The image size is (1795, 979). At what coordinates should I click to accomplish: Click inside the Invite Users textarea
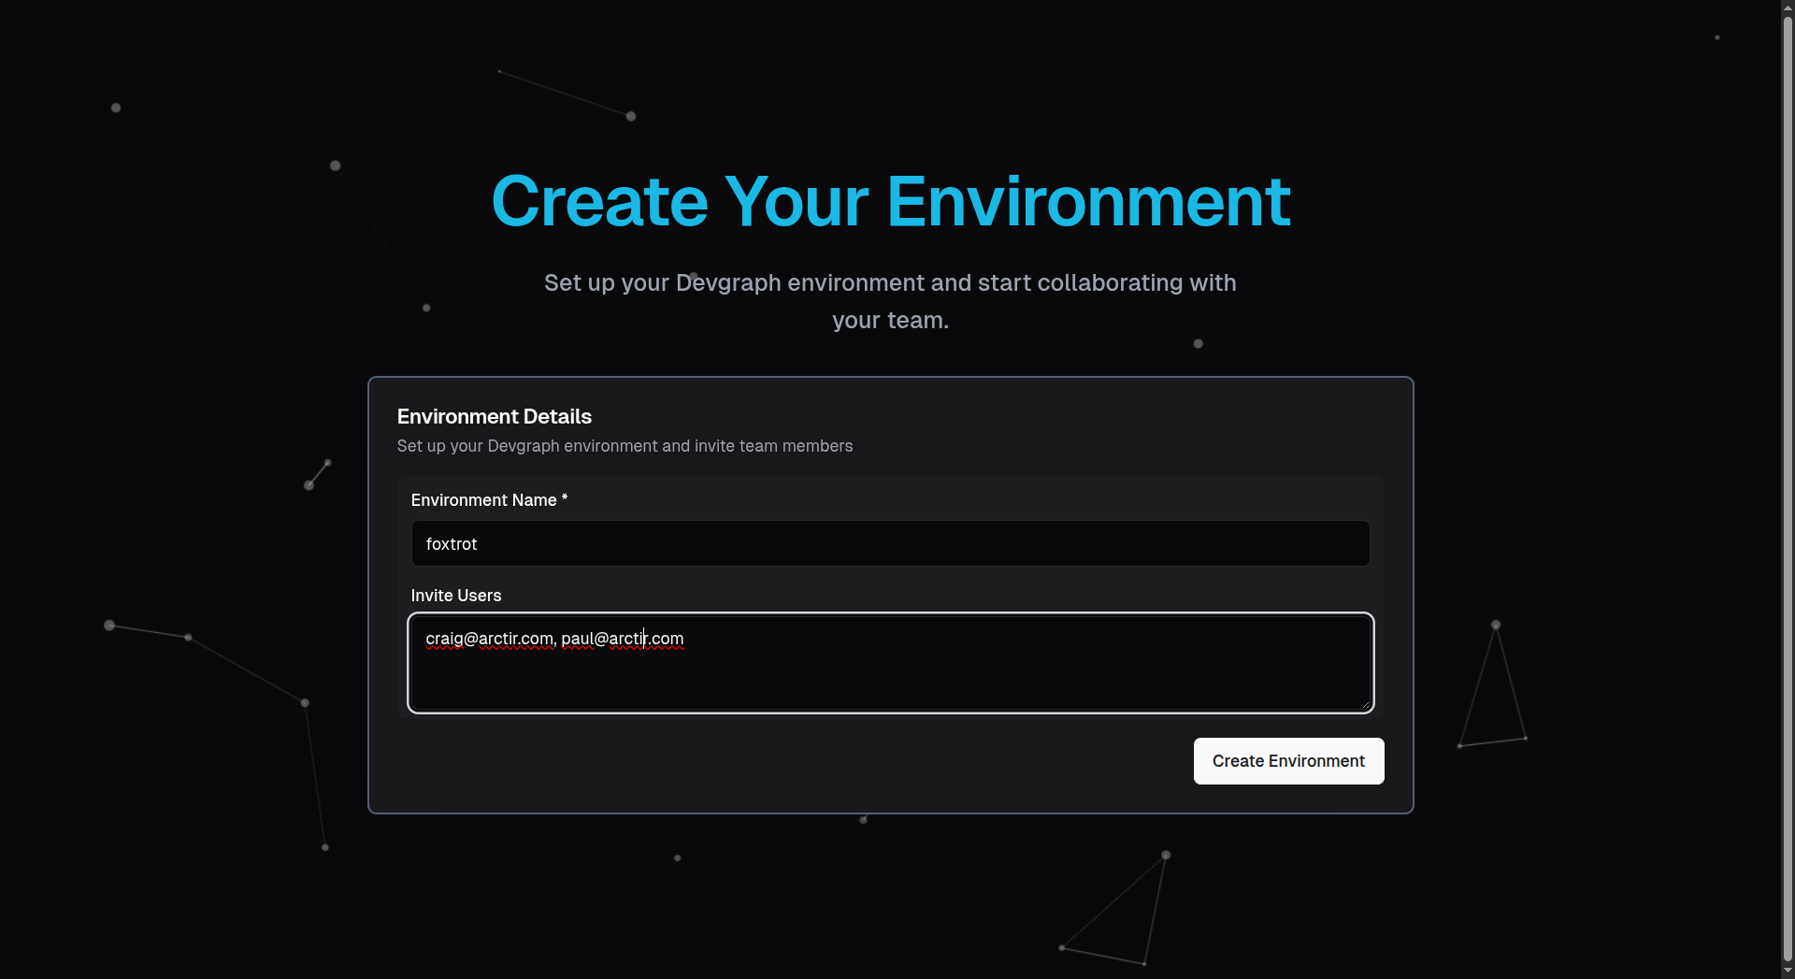coord(888,673)
